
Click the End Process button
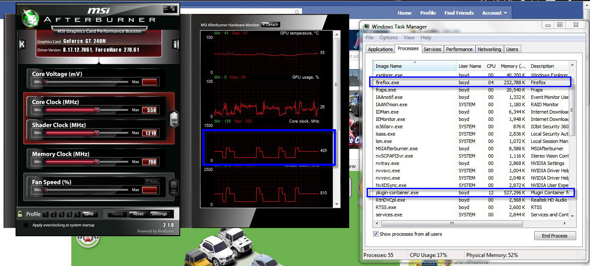pos(555,236)
